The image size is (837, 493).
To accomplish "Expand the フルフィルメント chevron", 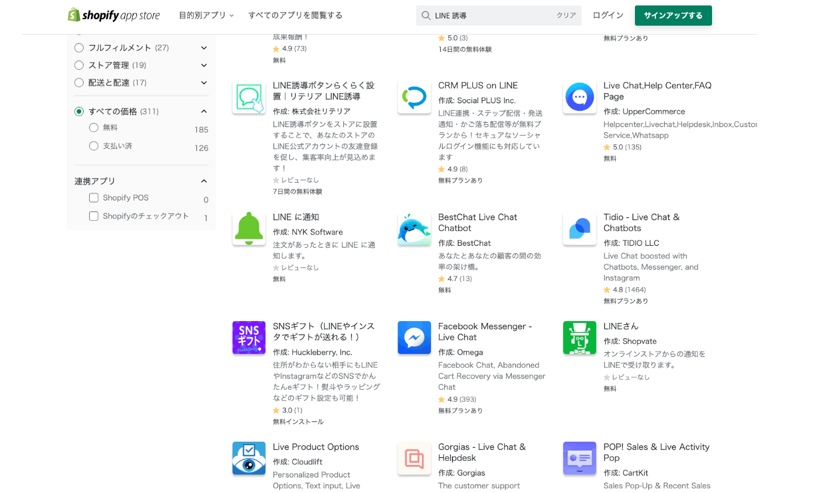I will [204, 48].
